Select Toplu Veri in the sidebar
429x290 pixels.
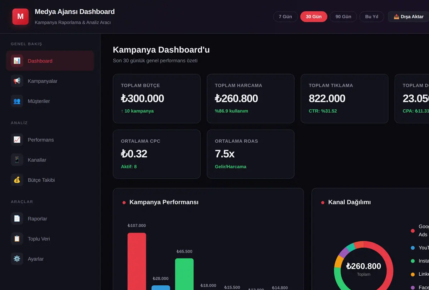click(x=50, y=239)
